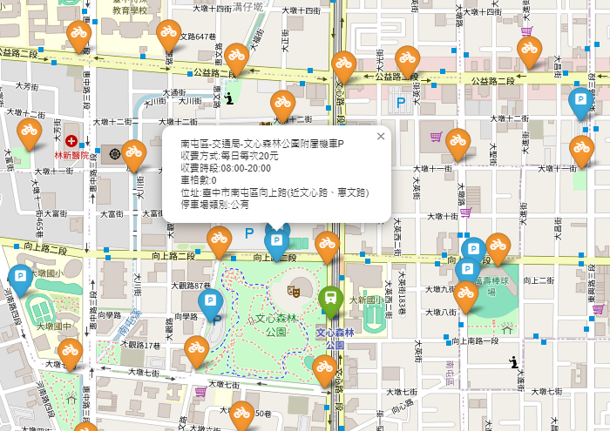Click the 林新醫院 red cross hospital icon
The height and width of the screenshot is (431, 610).
click(71, 139)
